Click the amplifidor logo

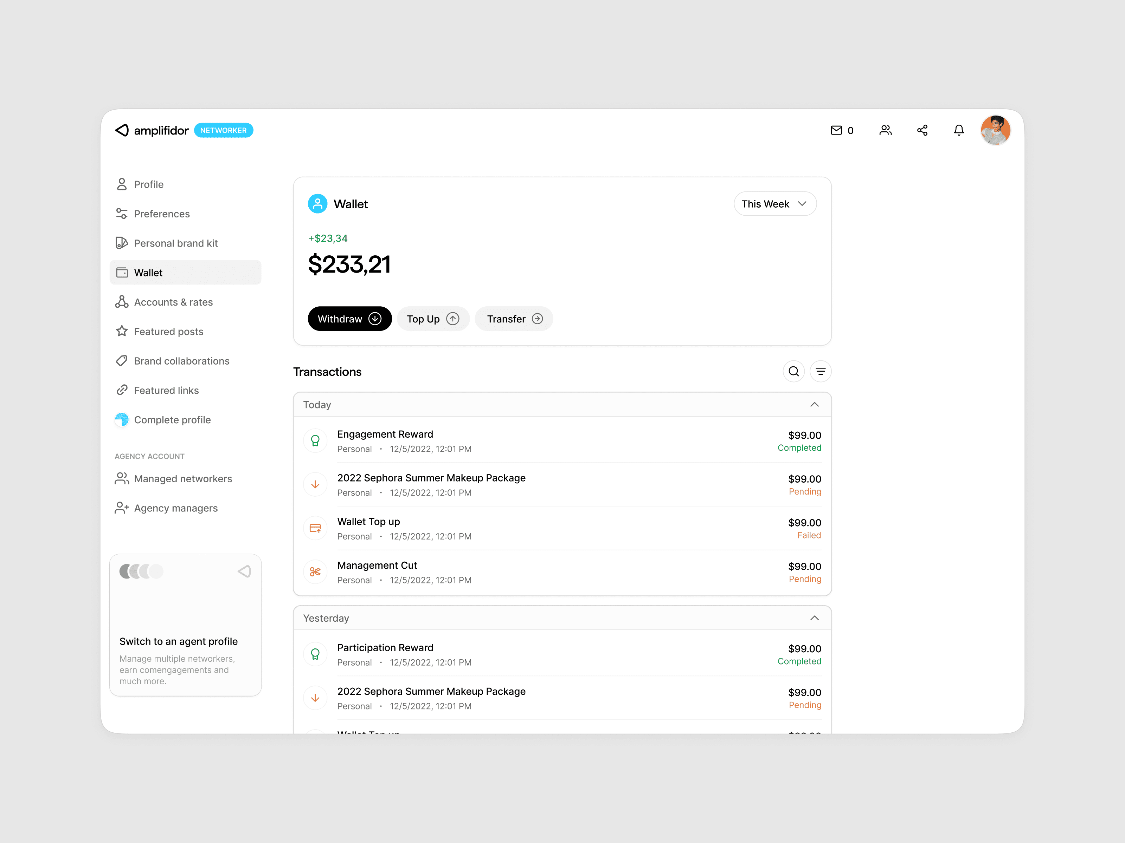pyautogui.click(x=152, y=131)
